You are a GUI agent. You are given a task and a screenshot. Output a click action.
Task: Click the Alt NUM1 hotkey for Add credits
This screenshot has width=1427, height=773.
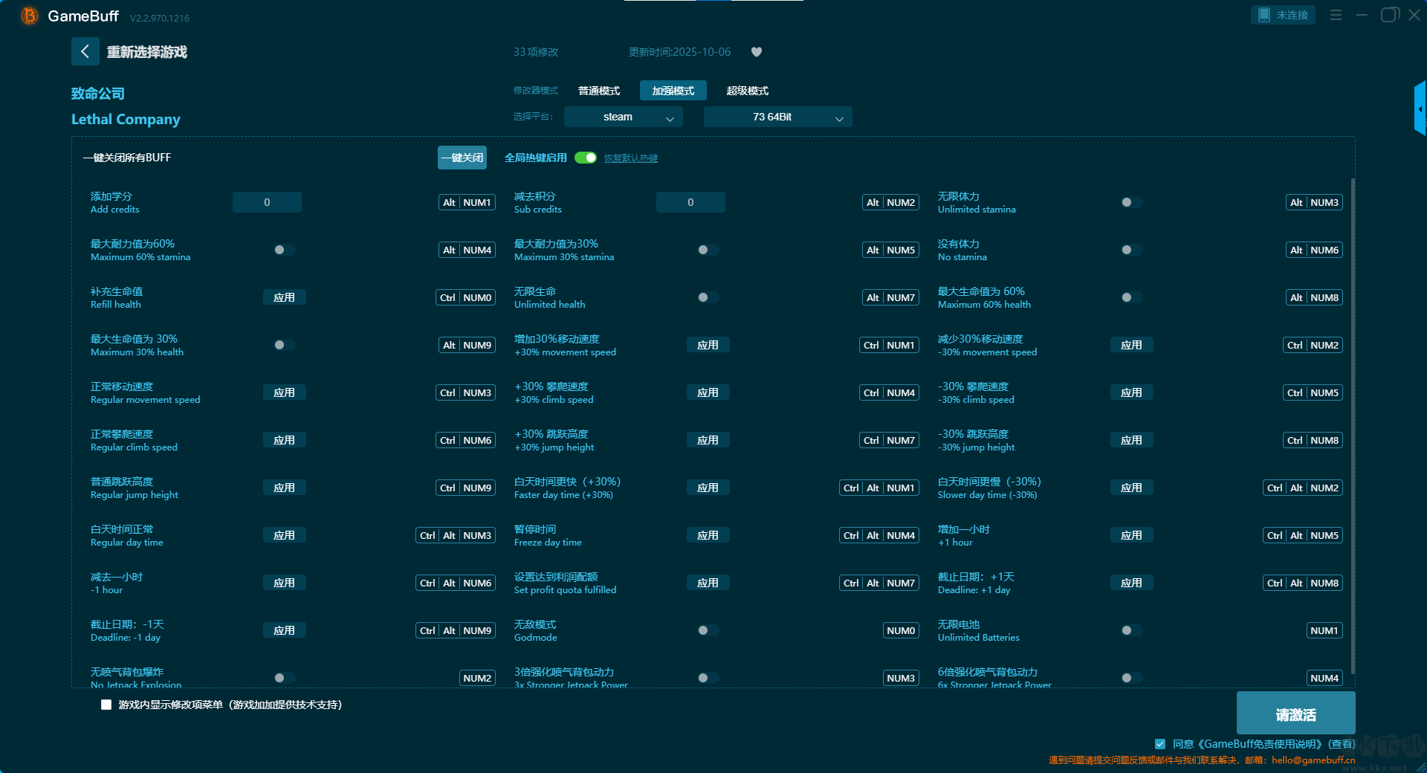(x=467, y=202)
